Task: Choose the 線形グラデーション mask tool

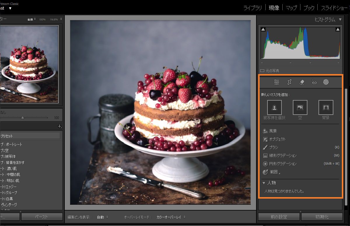Action: click(x=279, y=155)
